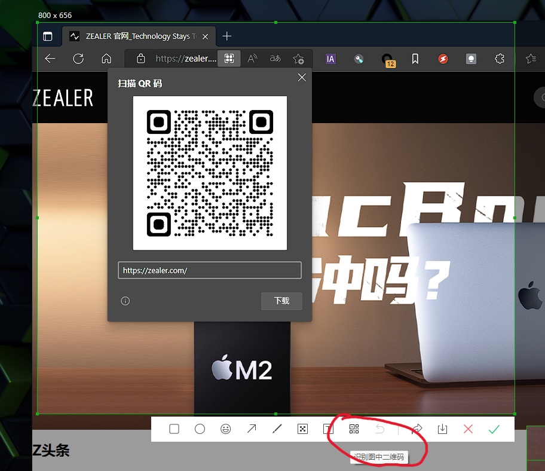The width and height of the screenshot is (545, 471).
Task: Close the ZEALER 官网 tab
Action: [206, 36]
